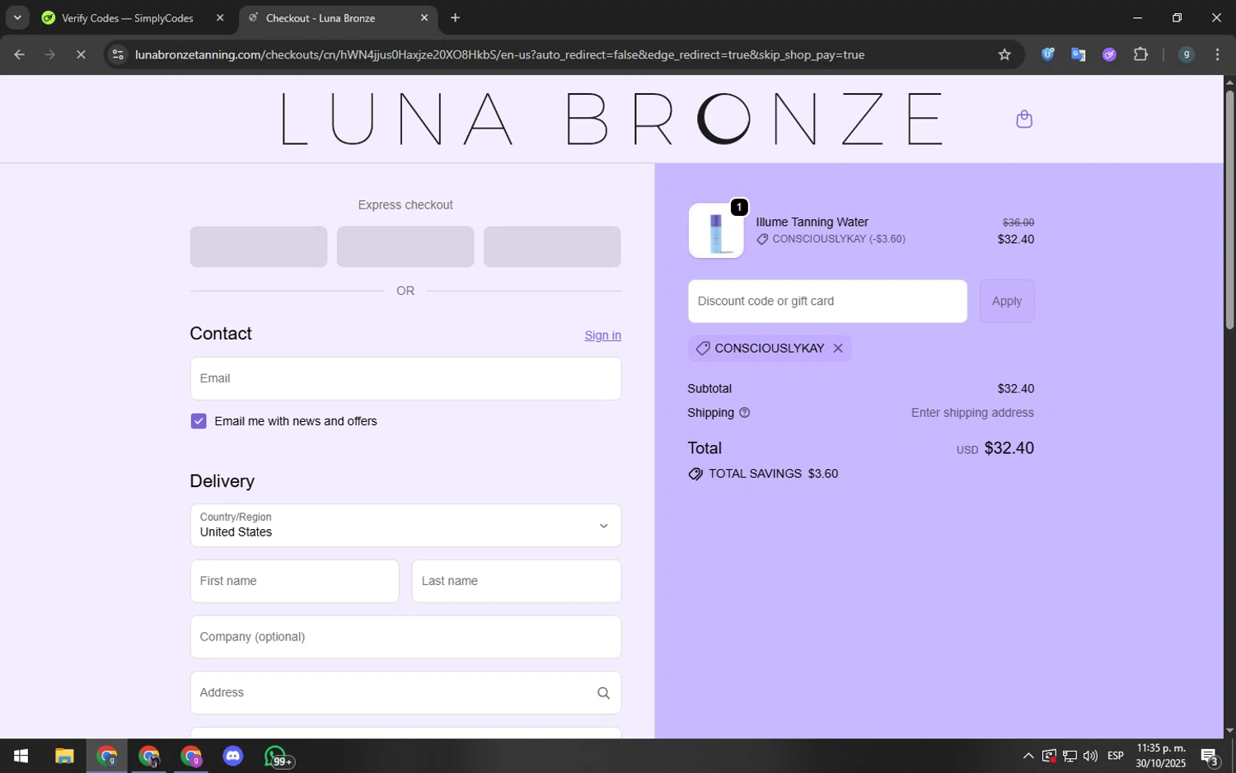The width and height of the screenshot is (1236, 773).
Task: Focus the Company (optional) field
Action: point(405,637)
